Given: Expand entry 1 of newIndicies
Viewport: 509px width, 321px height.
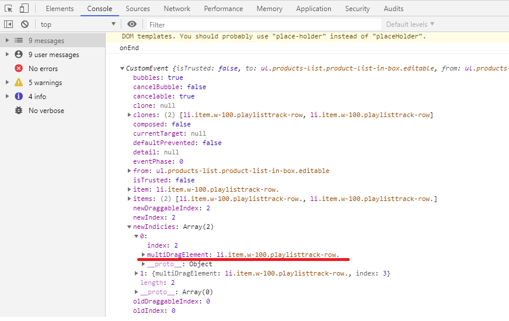Looking at the screenshot, I should [x=137, y=273].
